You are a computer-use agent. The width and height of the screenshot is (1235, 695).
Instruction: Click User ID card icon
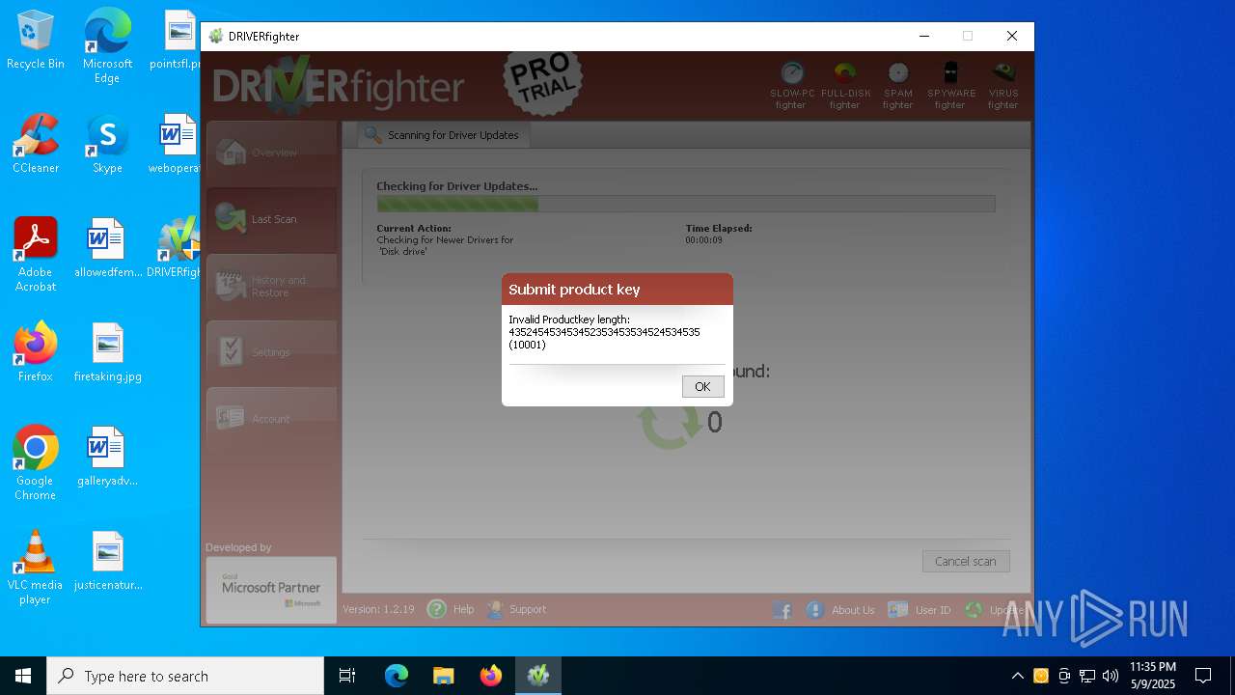click(897, 610)
